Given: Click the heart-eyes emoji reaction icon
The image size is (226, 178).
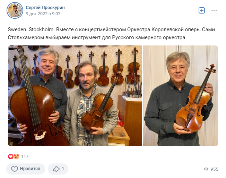Looking at the screenshot, I should pos(16,156).
